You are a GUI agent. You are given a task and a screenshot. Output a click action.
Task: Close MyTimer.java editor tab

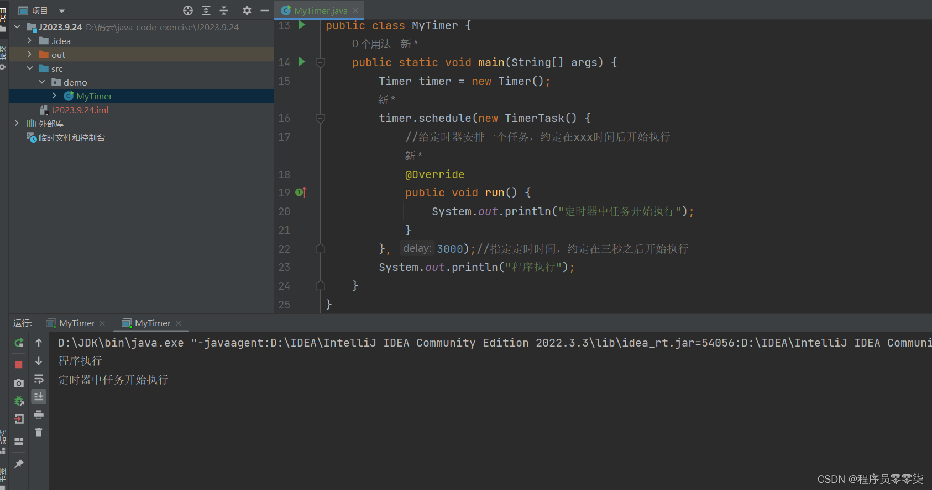point(355,10)
